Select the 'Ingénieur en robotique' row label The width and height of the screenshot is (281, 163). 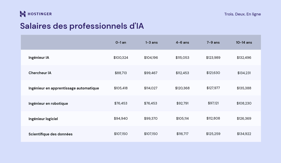pos(48,103)
